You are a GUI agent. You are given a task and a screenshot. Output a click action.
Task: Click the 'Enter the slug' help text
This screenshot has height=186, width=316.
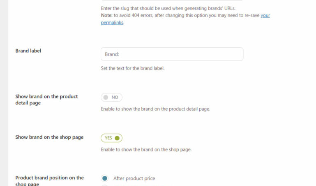coord(168,8)
